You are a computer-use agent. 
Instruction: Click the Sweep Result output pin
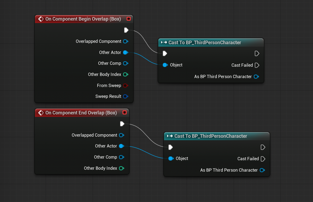(x=125, y=97)
